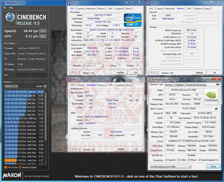
Task: Select ranking row 1 12C/24T @ 4.00 GHz
Action: pyautogui.click(x=24, y=92)
